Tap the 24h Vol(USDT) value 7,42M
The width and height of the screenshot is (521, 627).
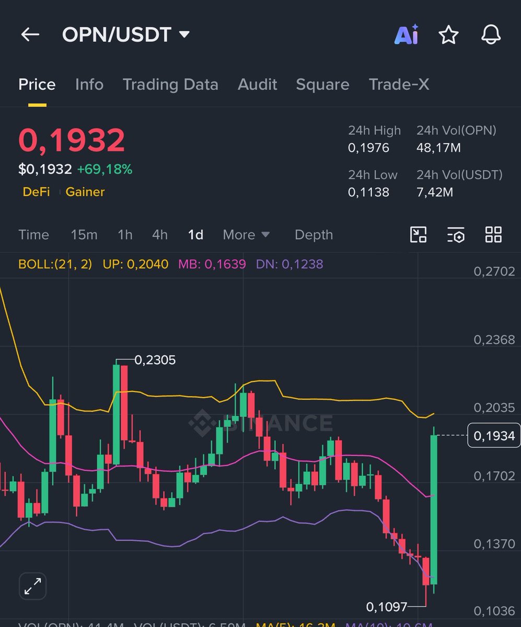tap(435, 192)
